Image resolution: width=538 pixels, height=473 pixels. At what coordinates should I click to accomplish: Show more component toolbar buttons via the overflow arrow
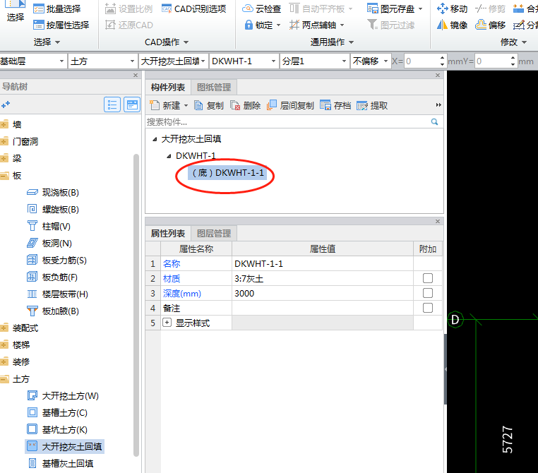coord(438,105)
